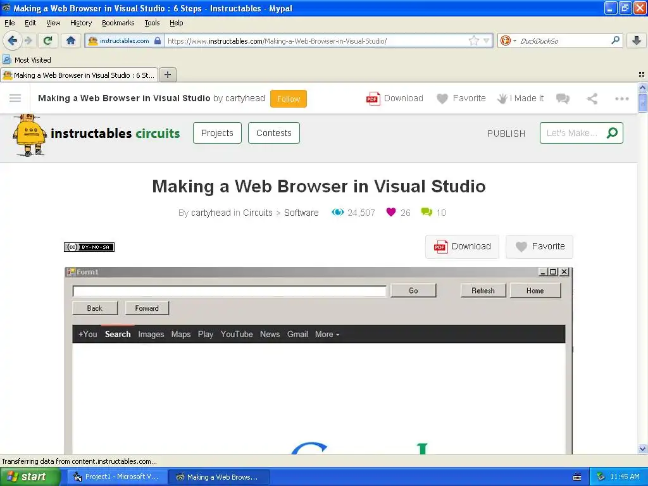The width and height of the screenshot is (648, 486).
Task: Click the green comments count icon
Action: pyautogui.click(x=427, y=213)
